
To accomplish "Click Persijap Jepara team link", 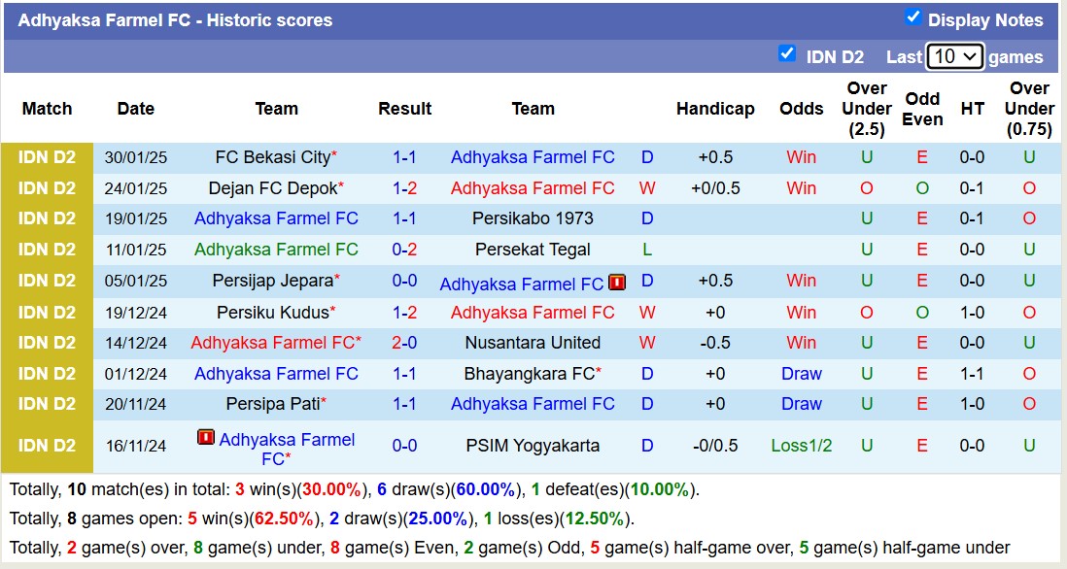I will (272, 282).
